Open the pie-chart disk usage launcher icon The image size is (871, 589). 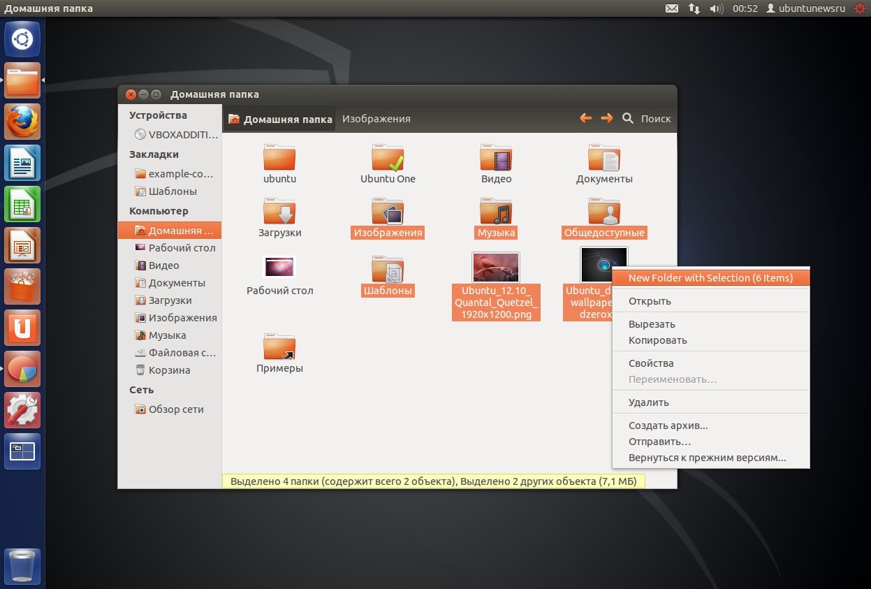coord(23,369)
